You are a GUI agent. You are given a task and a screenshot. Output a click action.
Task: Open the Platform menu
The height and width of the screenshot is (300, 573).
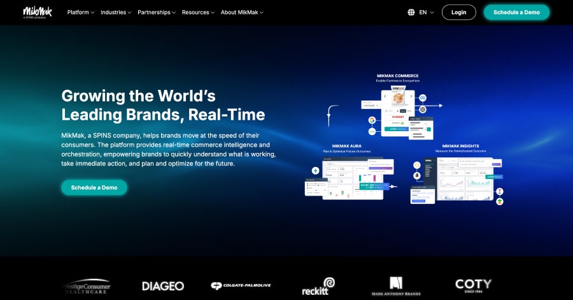[x=81, y=13]
